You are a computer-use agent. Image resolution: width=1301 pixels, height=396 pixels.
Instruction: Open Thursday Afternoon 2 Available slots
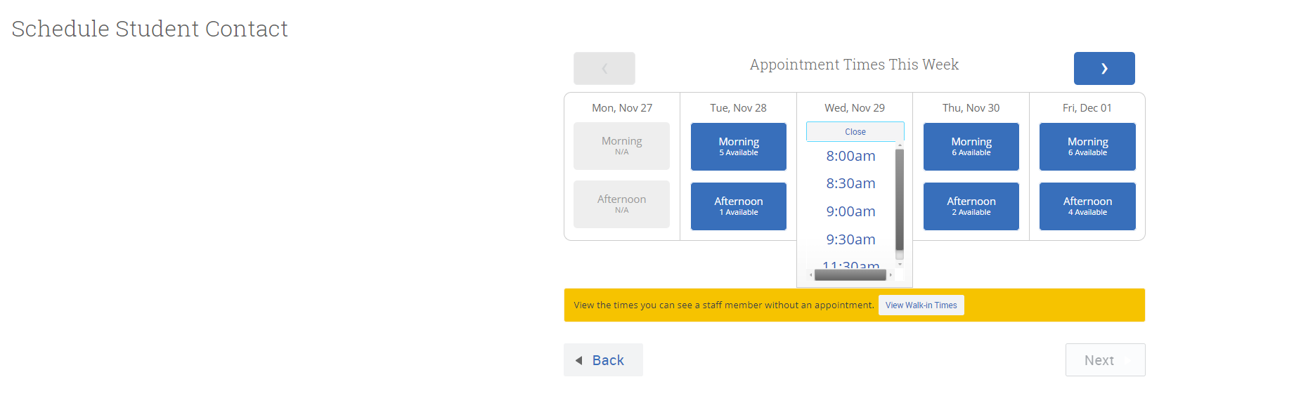click(x=971, y=206)
